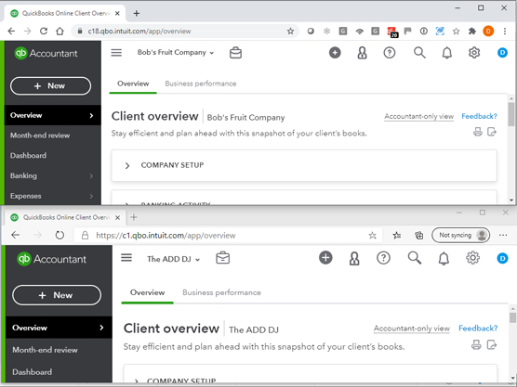This screenshot has width=517, height=387.
Task: Click Chrome address bar showing c18.qbo.intuit.com
Action: click(185, 32)
